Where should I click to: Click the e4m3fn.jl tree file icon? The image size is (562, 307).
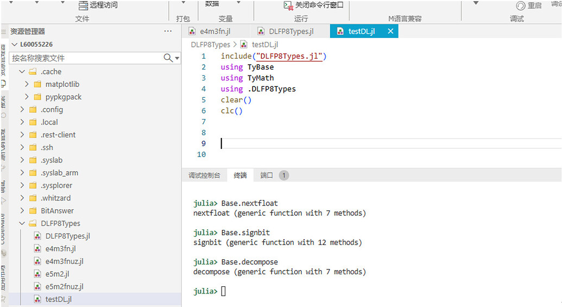(x=37, y=248)
